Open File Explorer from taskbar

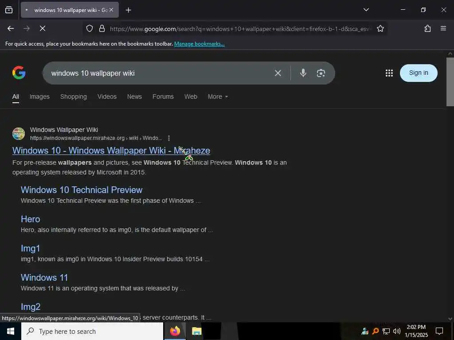[196, 331]
